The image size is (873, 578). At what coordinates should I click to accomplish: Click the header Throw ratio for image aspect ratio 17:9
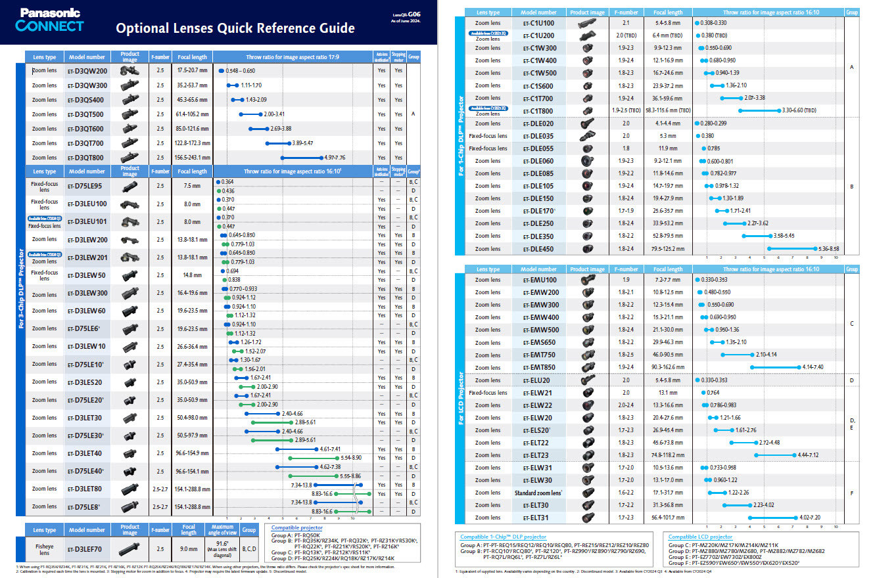[292, 57]
